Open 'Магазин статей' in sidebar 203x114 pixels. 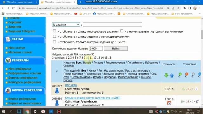[20, 52]
